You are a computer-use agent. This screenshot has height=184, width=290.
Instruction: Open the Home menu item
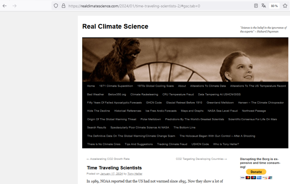(x=91, y=86)
